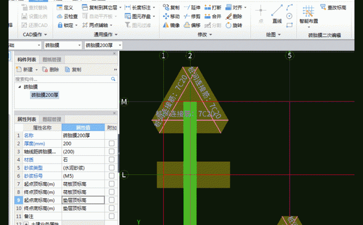The width and height of the screenshot is (363, 225).
Task: Click the 搜索构件 search input field
Action: tap(62, 79)
